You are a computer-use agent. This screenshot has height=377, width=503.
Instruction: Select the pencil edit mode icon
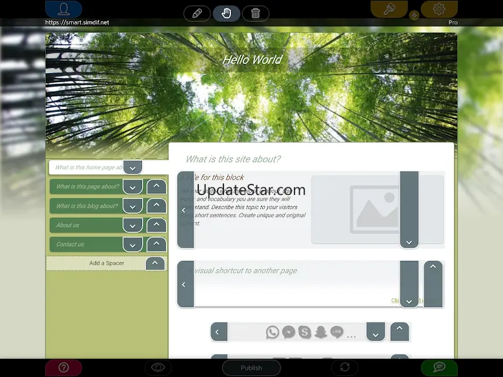(197, 14)
